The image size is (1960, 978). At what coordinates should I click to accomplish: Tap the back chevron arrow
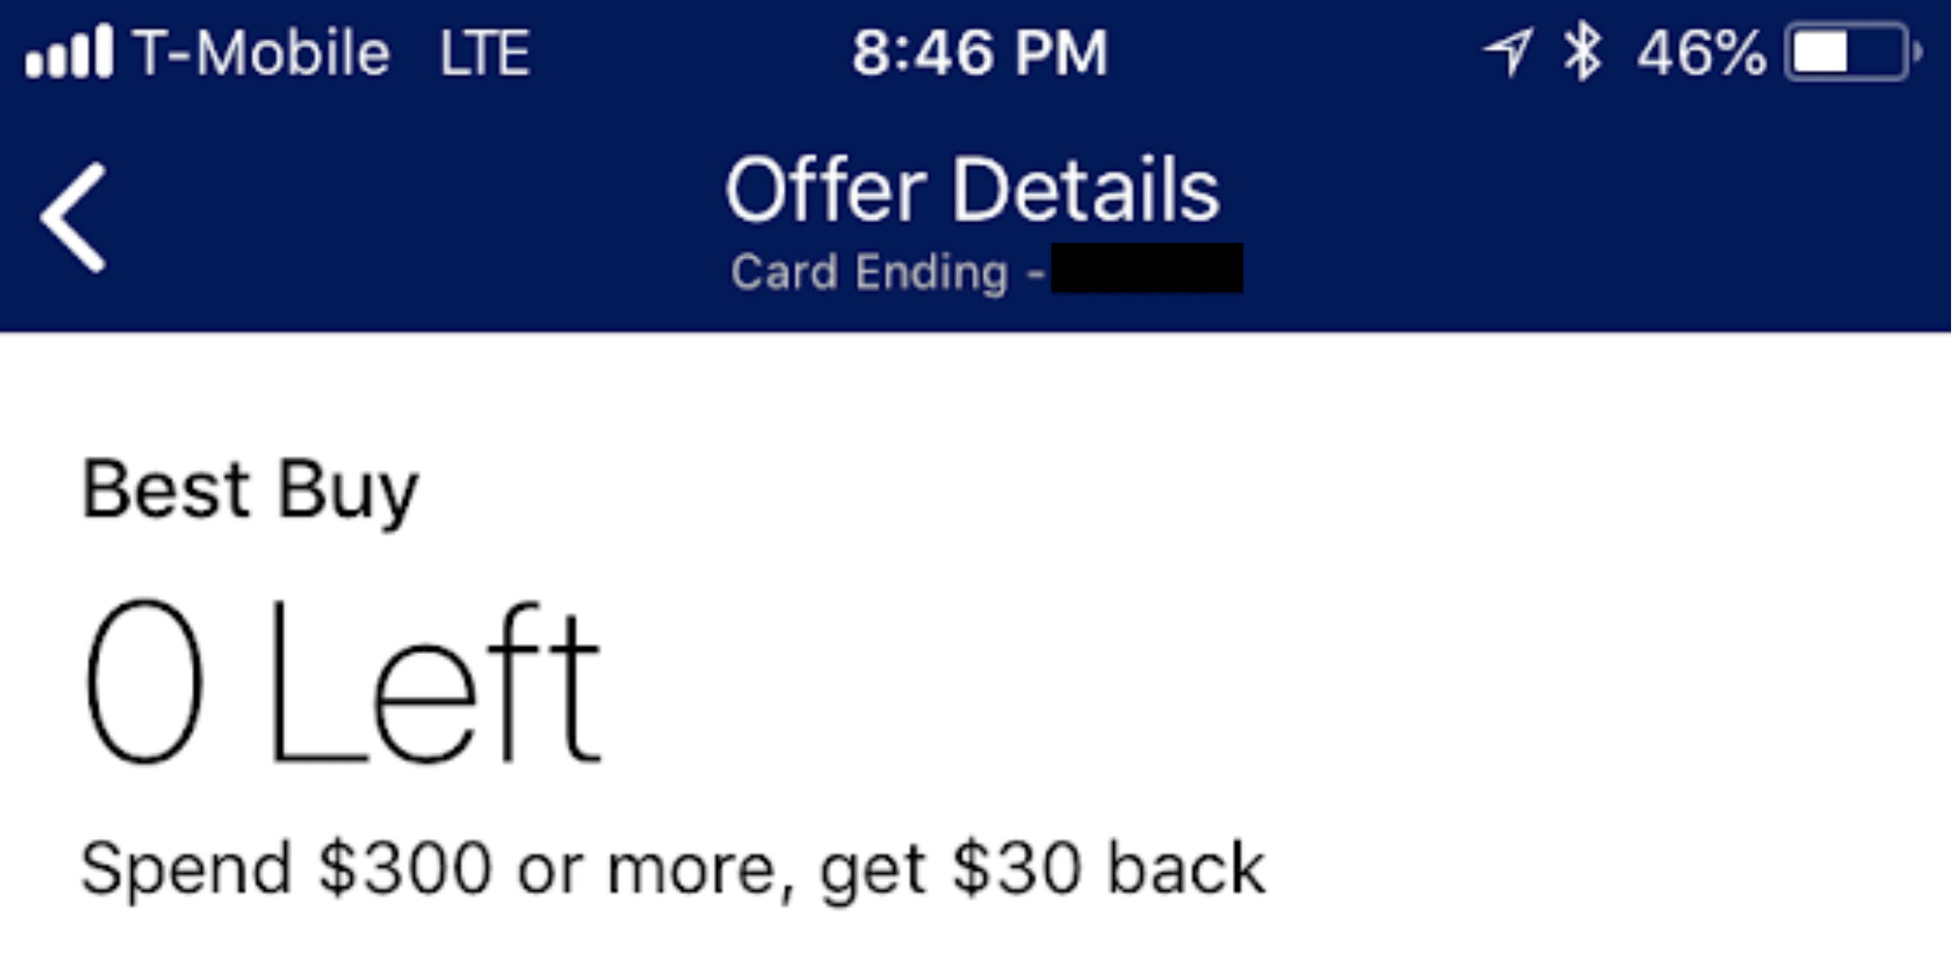[73, 218]
